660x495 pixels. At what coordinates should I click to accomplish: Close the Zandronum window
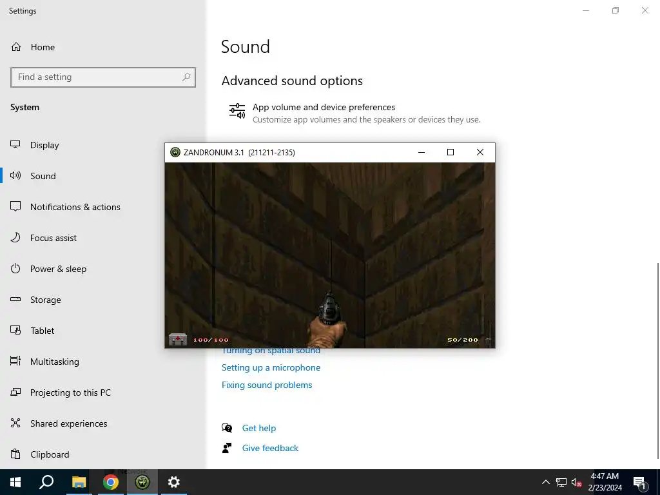pos(480,152)
